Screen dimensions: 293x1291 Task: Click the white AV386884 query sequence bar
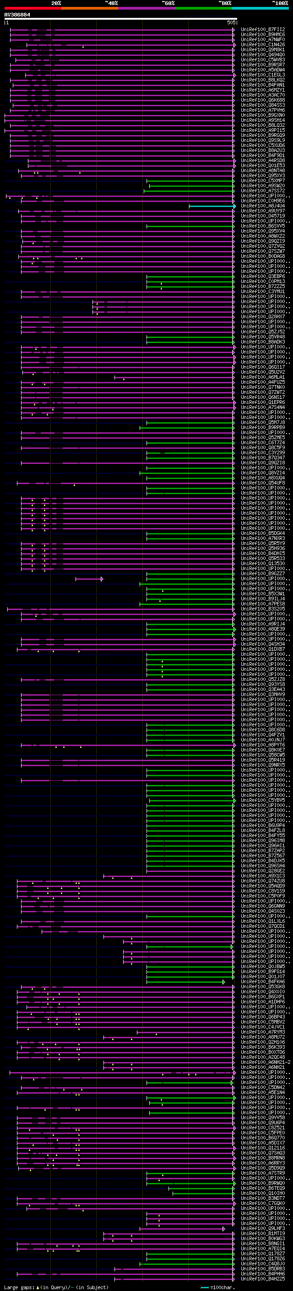tap(120, 19)
